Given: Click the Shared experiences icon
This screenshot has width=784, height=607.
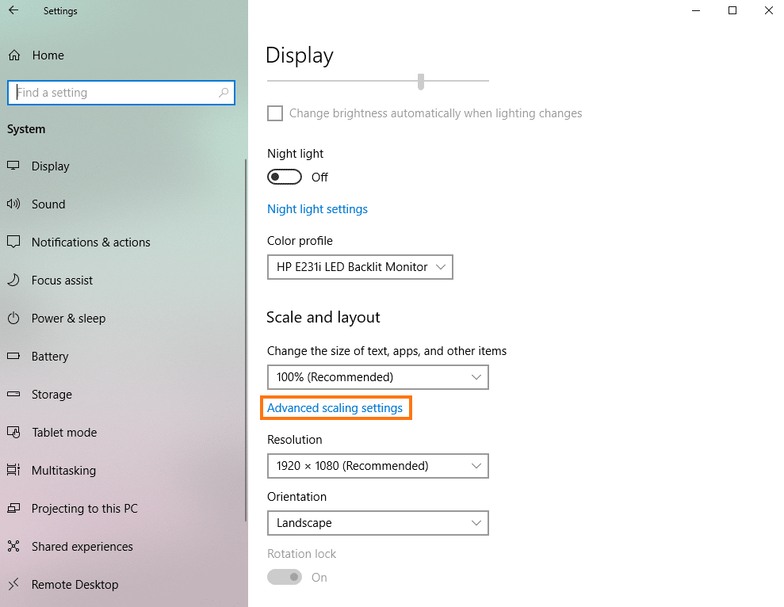Looking at the screenshot, I should click(13, 546).
